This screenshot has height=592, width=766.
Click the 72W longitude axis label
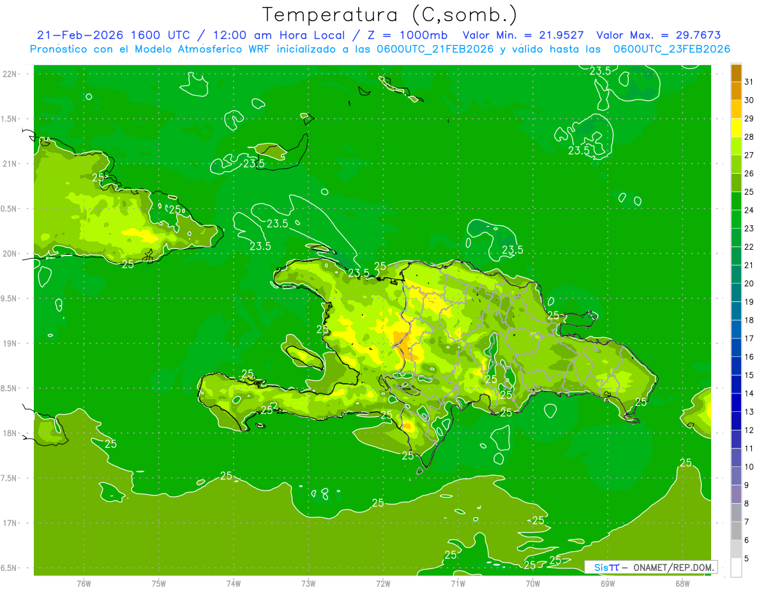[384, 583]
